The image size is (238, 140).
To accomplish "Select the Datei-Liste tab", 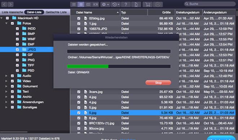I will (x=34, y=12).
